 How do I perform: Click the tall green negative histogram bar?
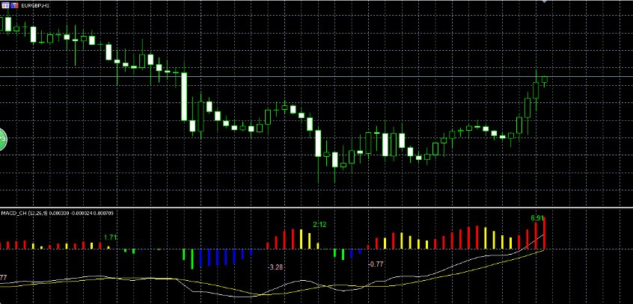click(192, 258)
